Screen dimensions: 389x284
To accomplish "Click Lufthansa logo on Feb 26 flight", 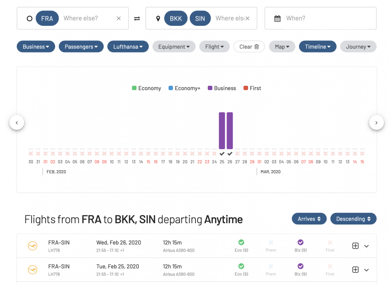I will 32,246.
